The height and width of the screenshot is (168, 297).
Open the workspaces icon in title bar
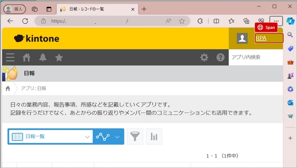pyautogui.click(x=35, y=9)
